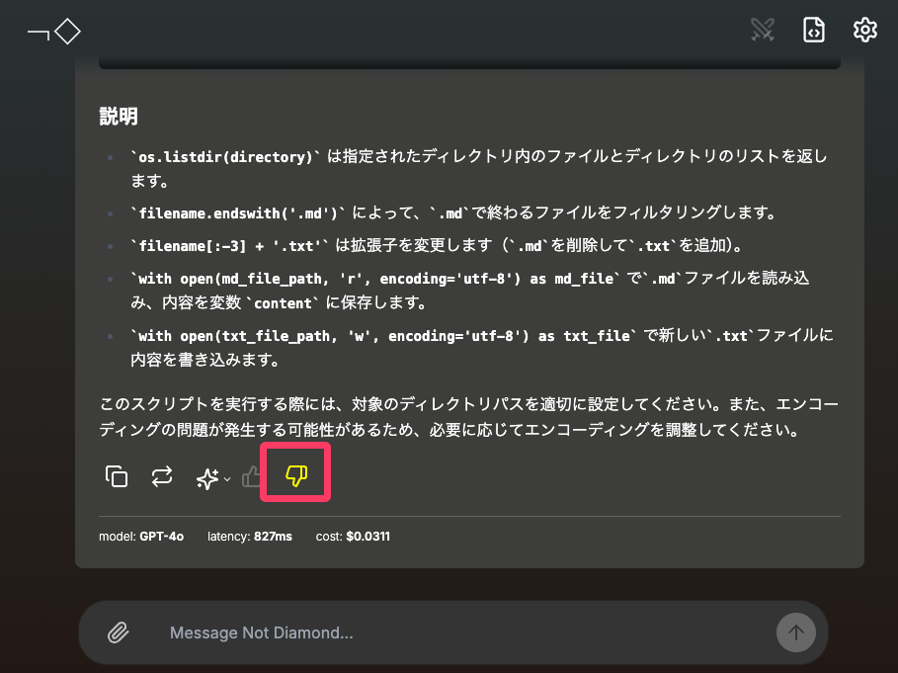Open the code file icon in header
898x673 pixels.
click(813, 31)
